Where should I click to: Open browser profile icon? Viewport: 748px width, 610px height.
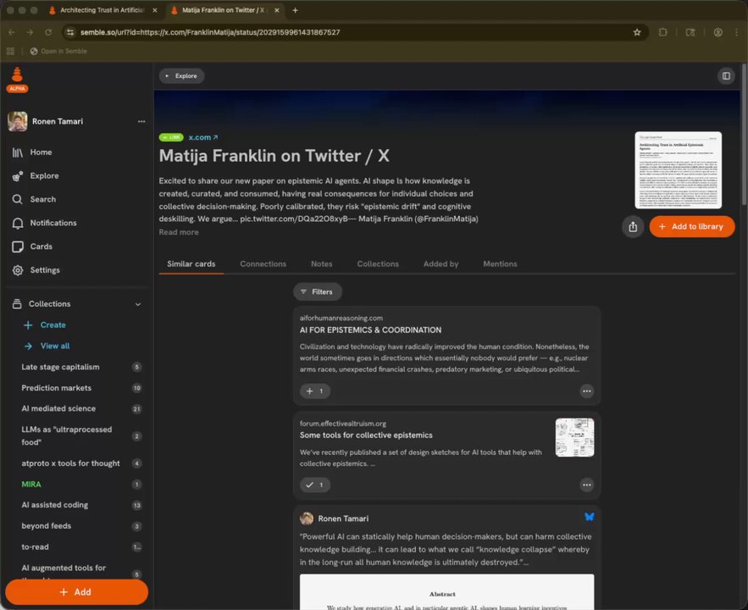click(x=718, y=32)
